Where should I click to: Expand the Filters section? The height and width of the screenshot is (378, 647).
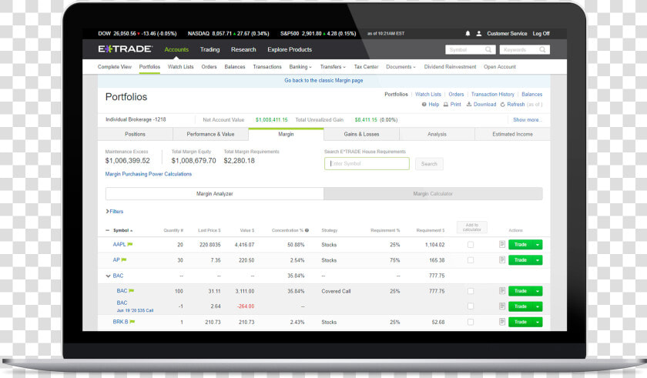pyautogui.click(x=114, y=212)
